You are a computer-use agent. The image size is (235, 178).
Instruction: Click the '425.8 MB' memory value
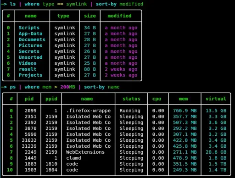click(x=185, y=146)
